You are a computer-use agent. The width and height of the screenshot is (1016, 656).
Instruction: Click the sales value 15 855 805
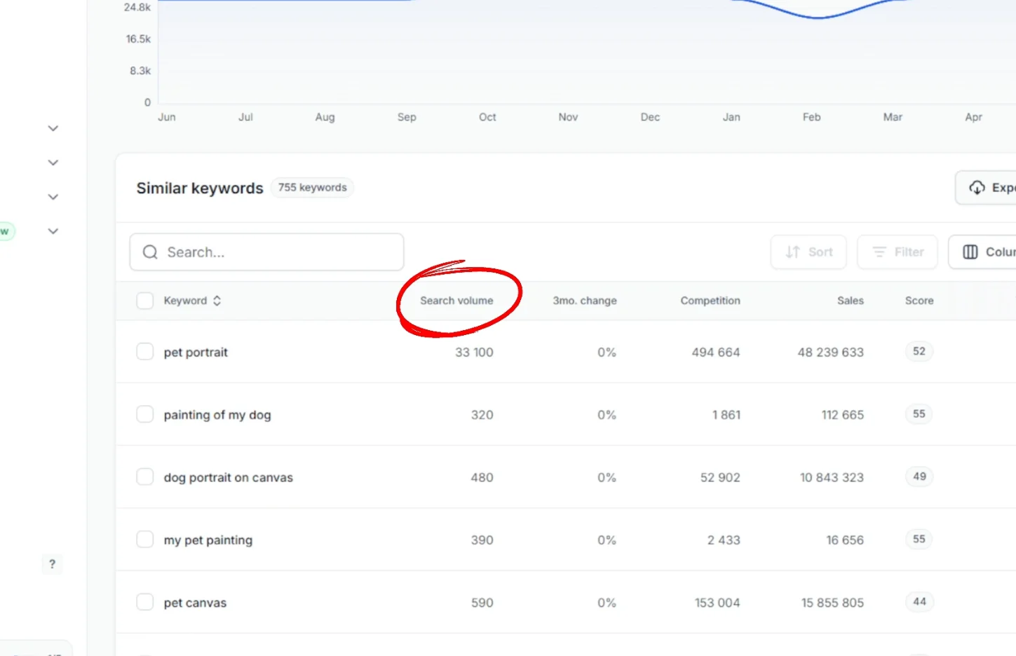click(x=833, y=603)
